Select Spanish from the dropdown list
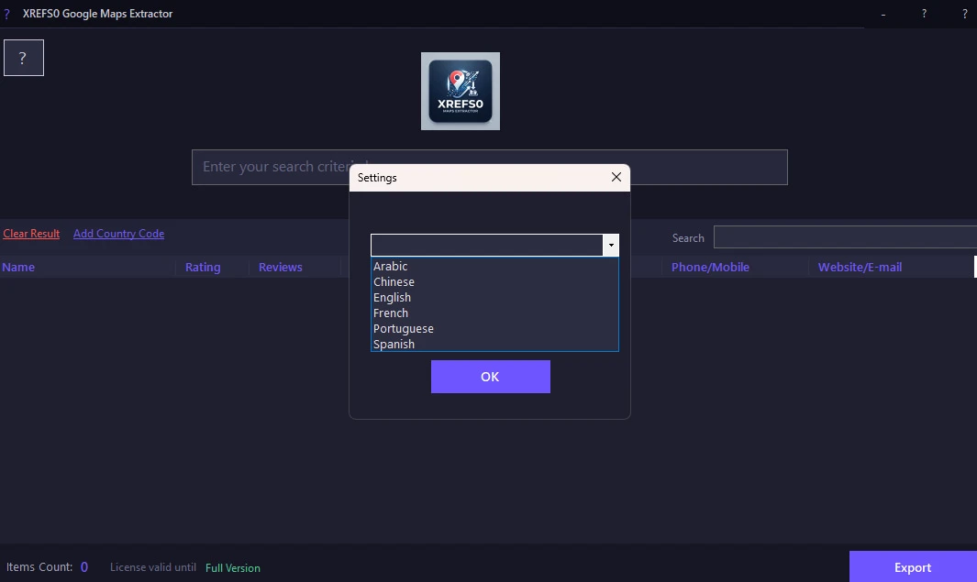 click(x=494, y=344)
